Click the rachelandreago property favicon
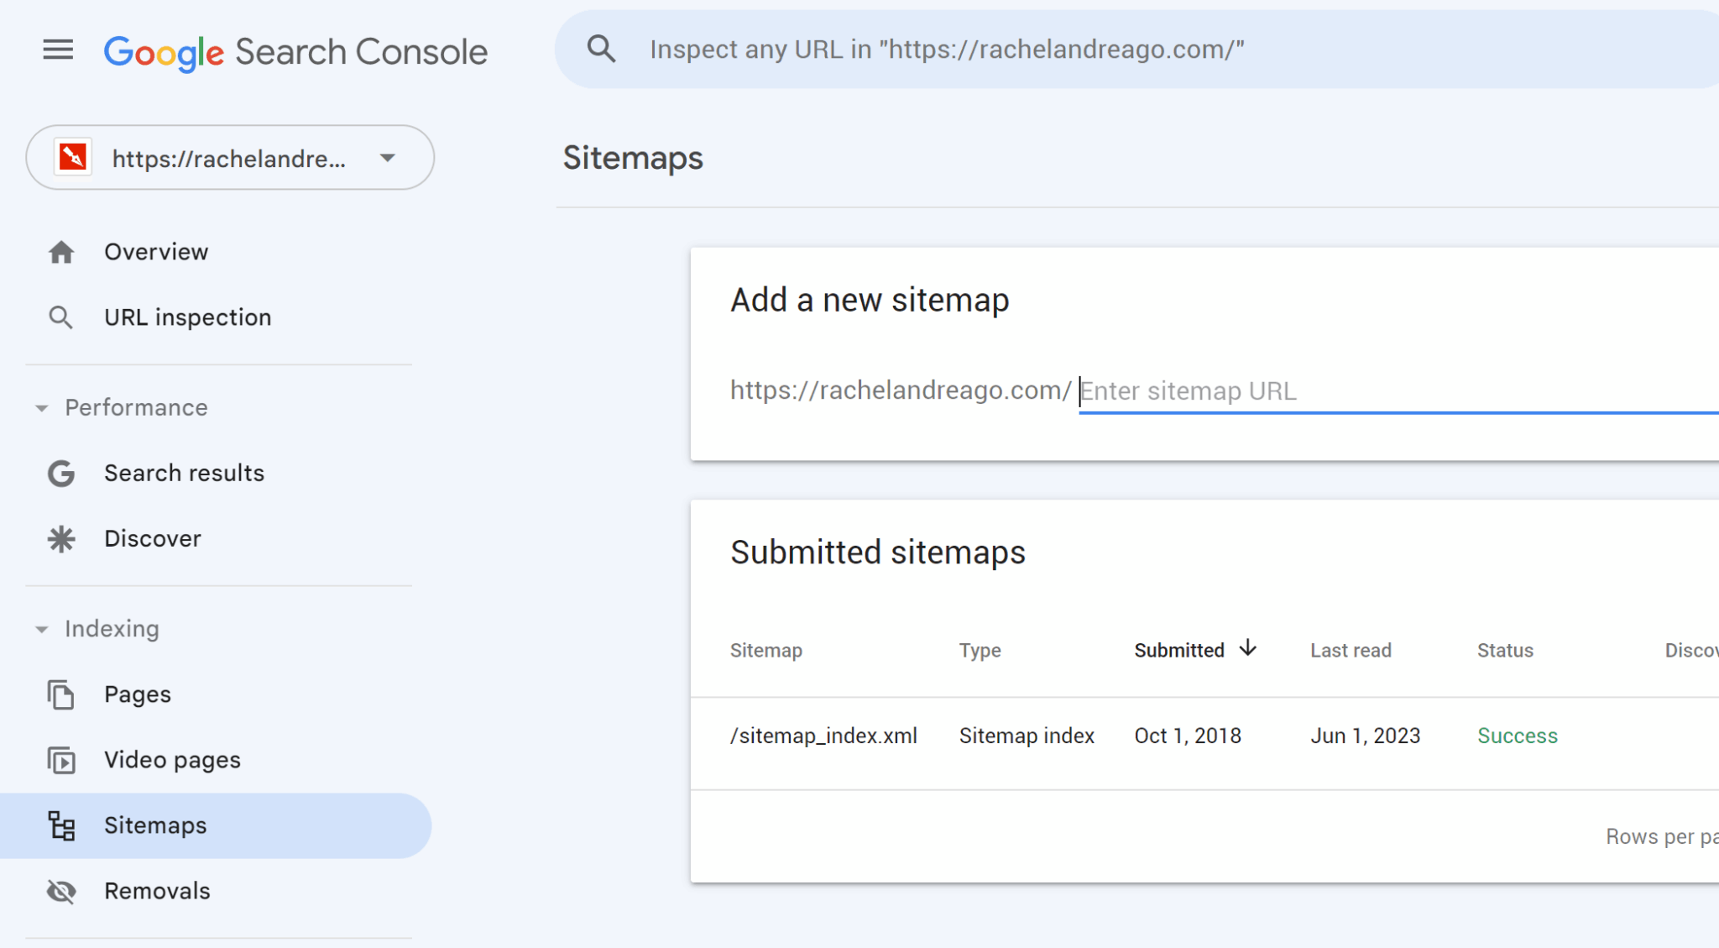This screenshot has width=1719, height=948. [72, 157]
